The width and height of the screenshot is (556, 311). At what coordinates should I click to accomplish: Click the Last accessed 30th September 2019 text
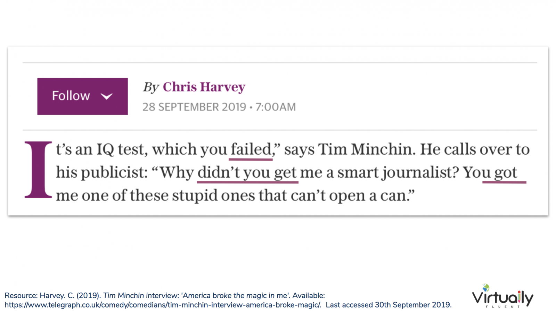coord(388,305)
